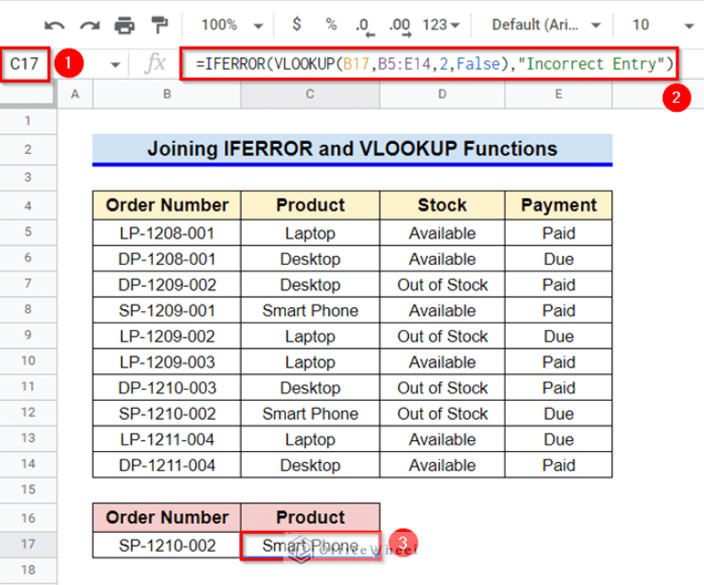Open the 100% zoom dropdown
This screenshot has width=704, height=585.
(x=232, y=25)
